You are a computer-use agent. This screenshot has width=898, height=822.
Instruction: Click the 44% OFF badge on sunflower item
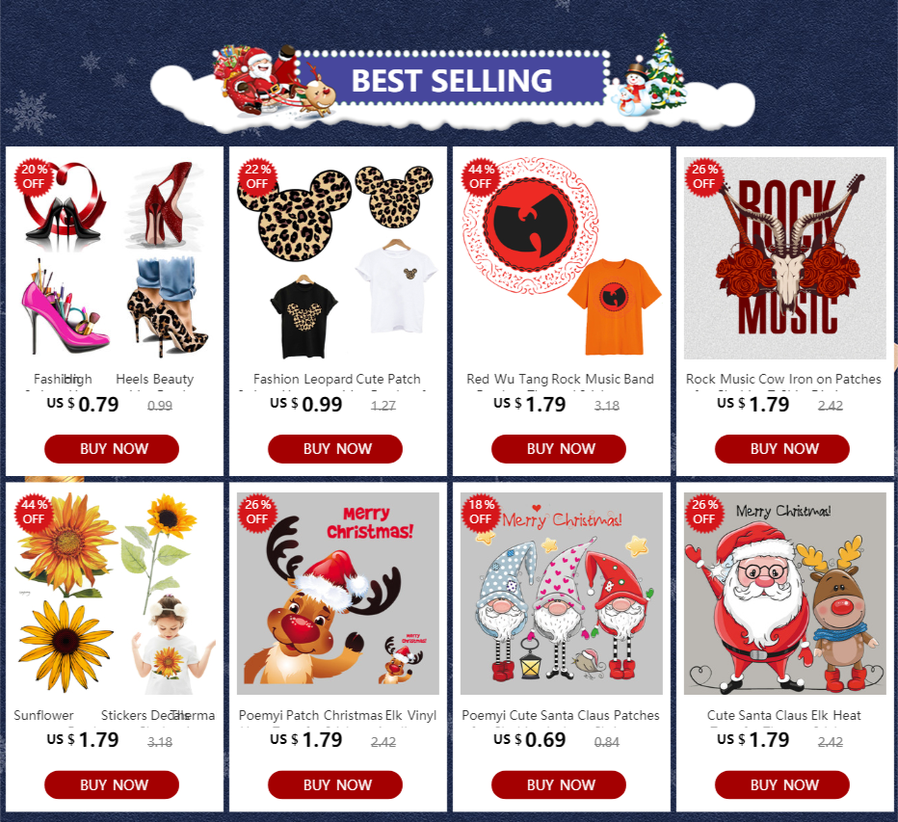[34, 512]
